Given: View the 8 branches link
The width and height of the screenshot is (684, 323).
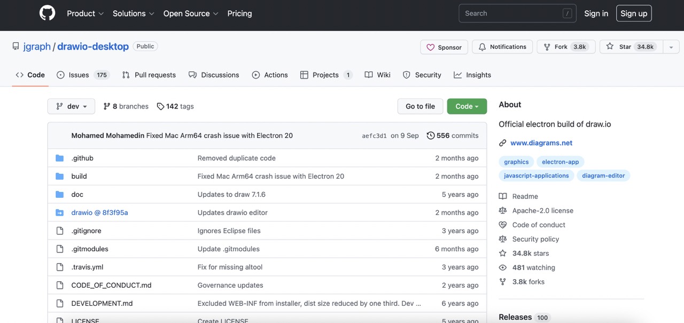Looking at the screenshot, I should (126, 106).
